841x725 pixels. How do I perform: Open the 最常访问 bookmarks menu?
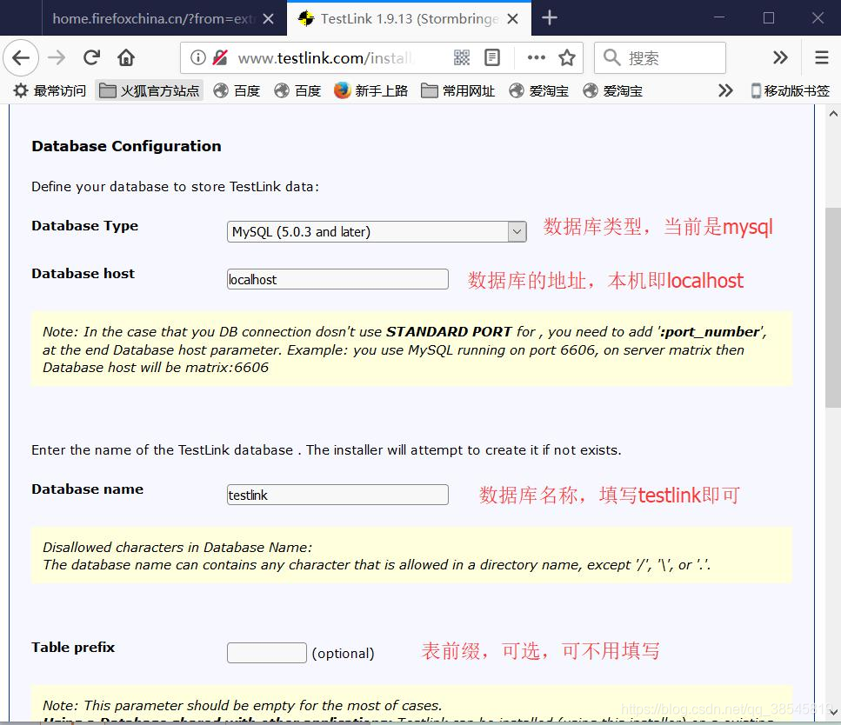[50, 90]
